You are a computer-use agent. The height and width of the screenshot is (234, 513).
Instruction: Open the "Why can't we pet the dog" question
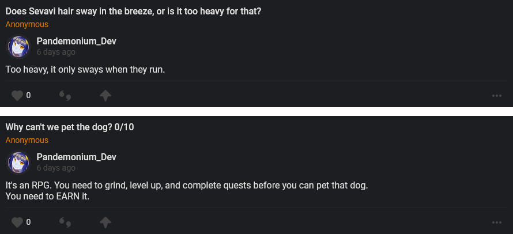coord(70,127)
